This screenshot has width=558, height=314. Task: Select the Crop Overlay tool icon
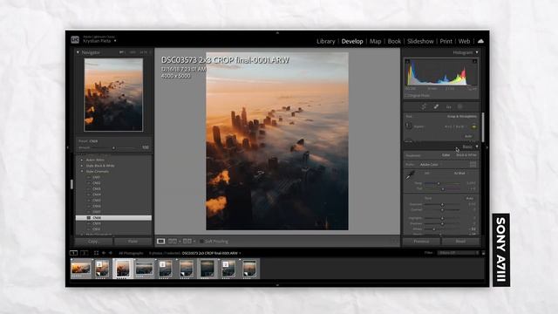tap(424, 106)
